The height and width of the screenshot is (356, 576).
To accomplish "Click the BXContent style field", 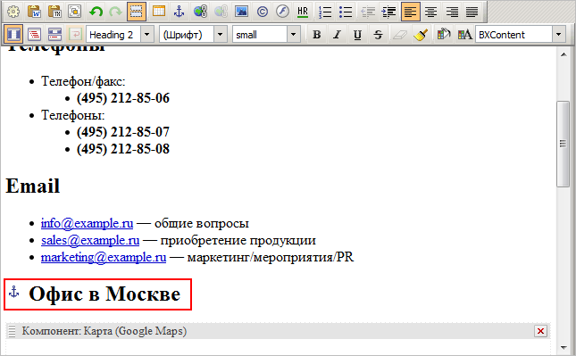I will tap(513, 35).
